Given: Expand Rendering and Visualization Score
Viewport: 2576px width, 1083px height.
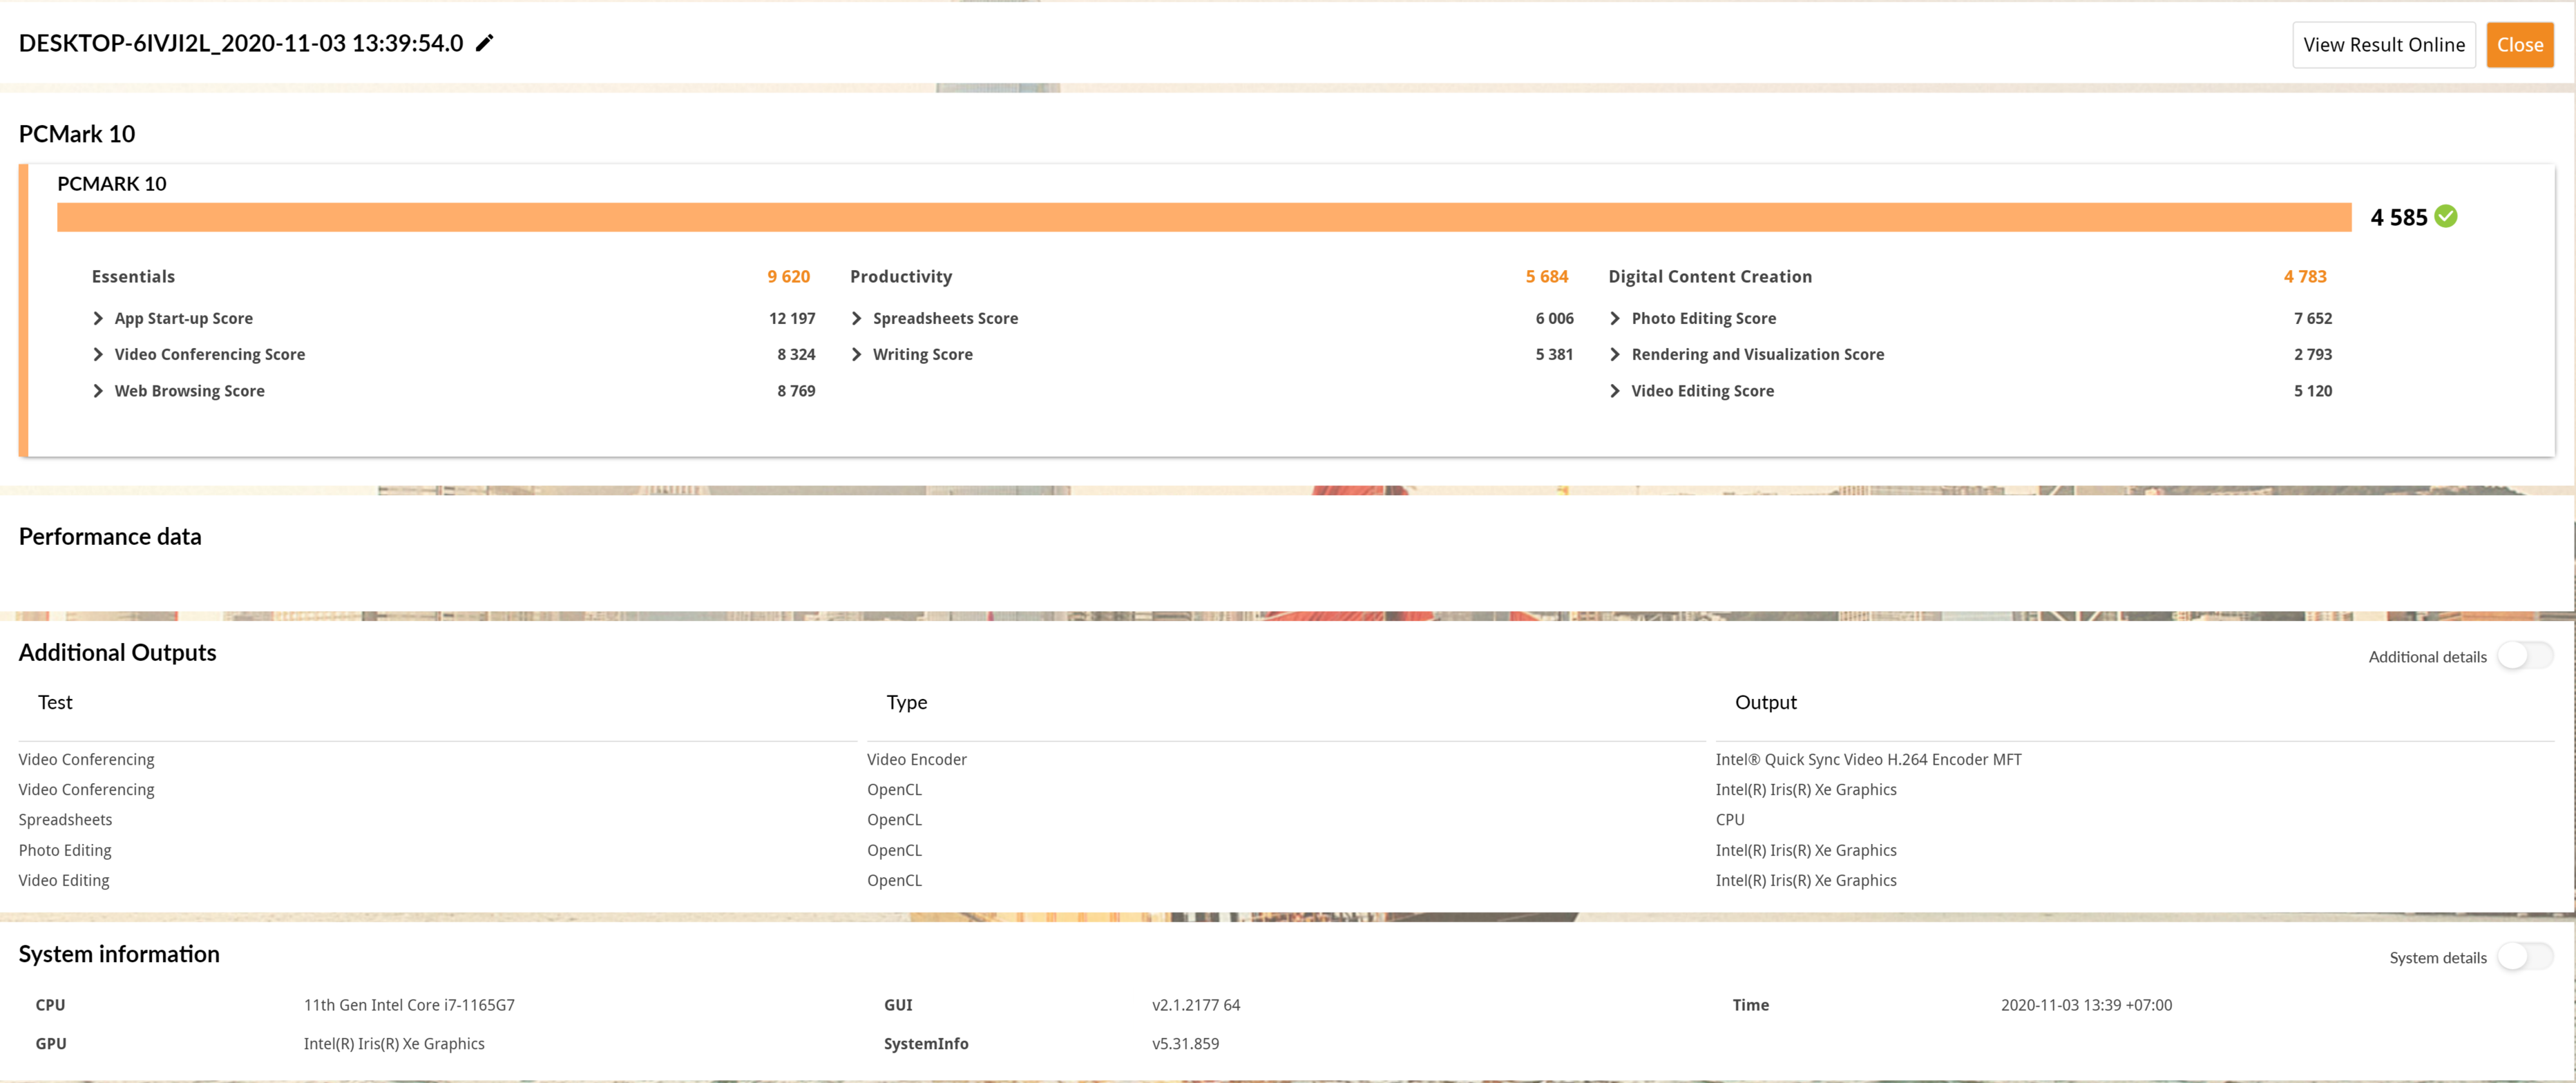Looking at the screenshot, I should 1615,354.
